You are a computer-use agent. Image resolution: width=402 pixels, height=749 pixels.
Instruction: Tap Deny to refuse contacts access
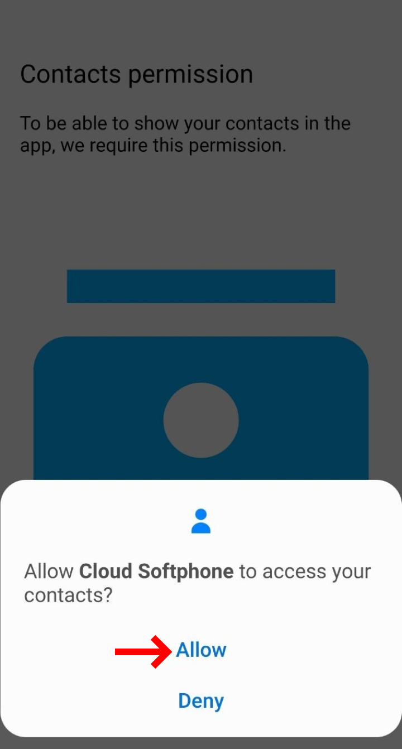tap(201, 700)
